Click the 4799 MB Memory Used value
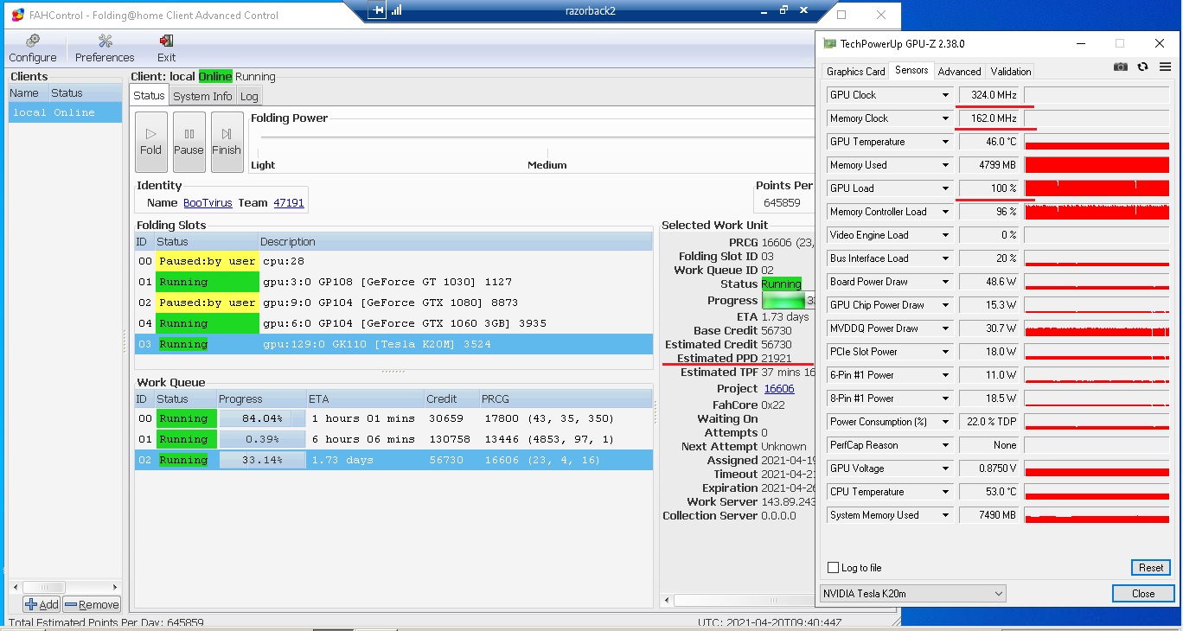Screen dimensions: 1183x631 [990, 165]
